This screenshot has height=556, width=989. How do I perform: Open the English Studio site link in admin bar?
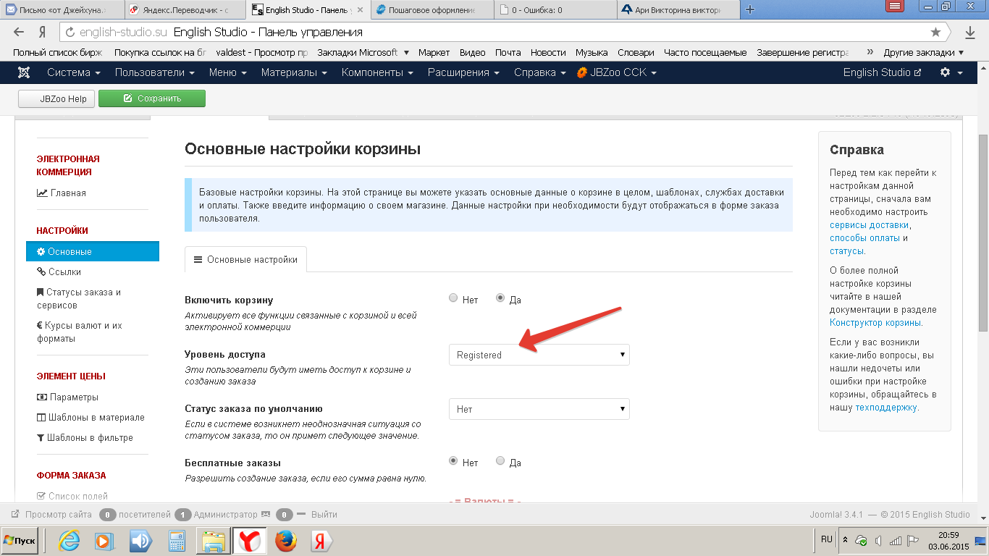882,72
